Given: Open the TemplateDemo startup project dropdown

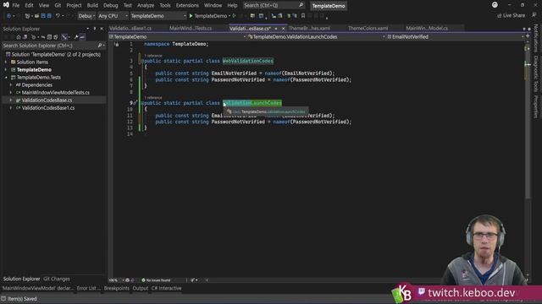Looking at the screenshot, I should (x=158, y=16).
